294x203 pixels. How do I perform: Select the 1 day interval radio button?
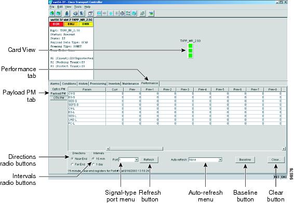tap(93, 165)
